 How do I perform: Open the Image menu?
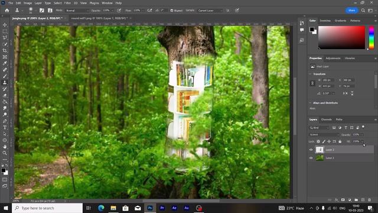coord(28,3)
